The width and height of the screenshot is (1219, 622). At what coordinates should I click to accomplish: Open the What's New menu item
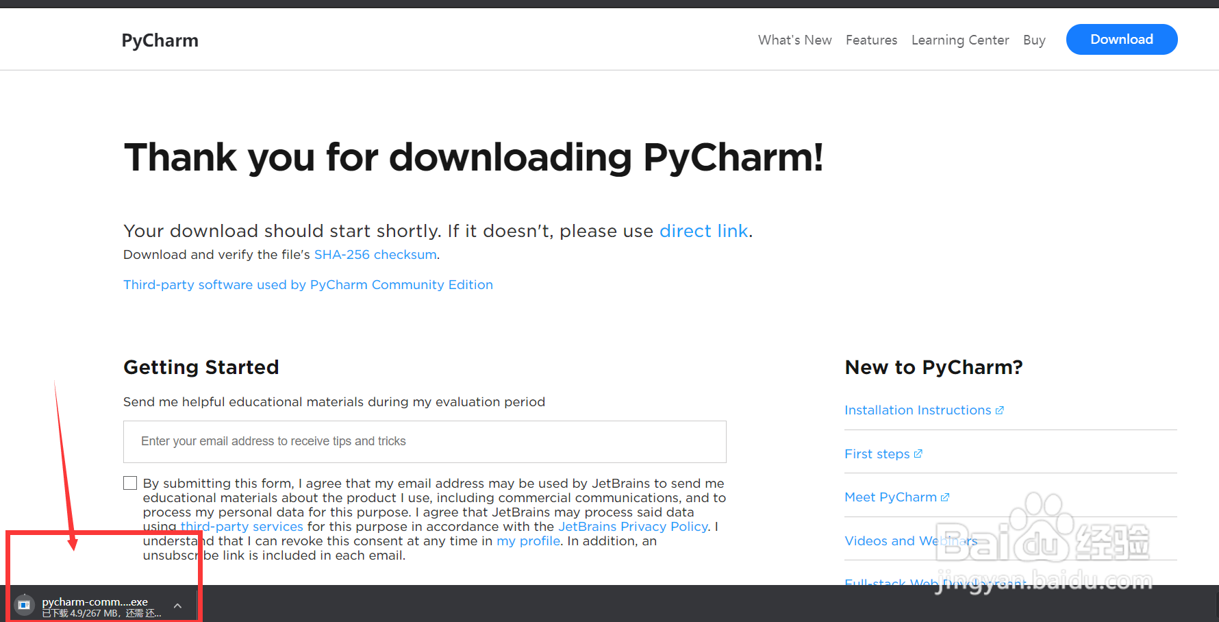tap(794, 40)
